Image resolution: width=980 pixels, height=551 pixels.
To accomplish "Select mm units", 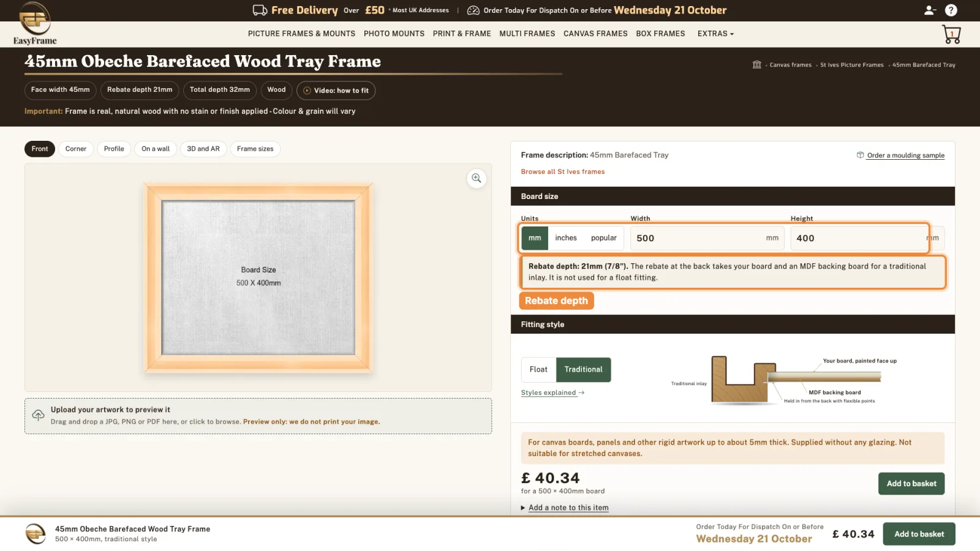I will (x=535, y=238).
